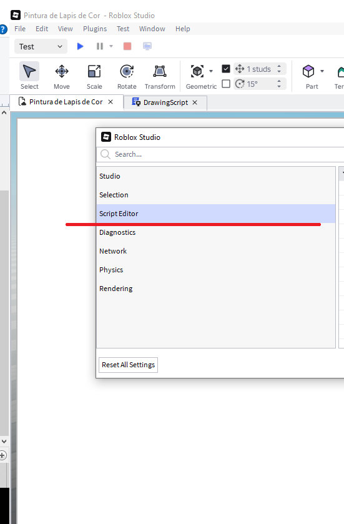344x524 pixels.
Task: Click the Reset All Settings button
Action: pyautogui.click(x=128, y=365)
